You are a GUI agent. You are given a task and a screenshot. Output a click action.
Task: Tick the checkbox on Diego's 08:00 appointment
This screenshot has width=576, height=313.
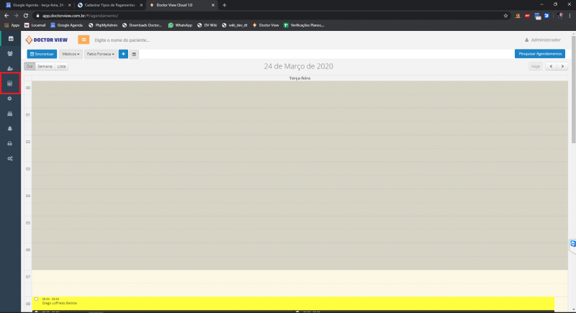(36, 299)
